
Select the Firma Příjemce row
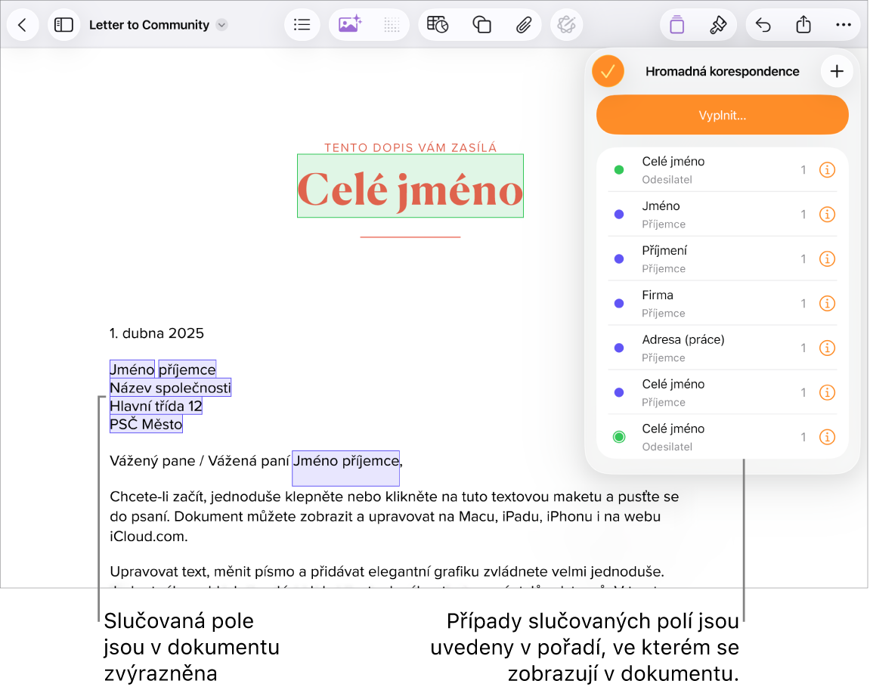(x=723, y=304)
